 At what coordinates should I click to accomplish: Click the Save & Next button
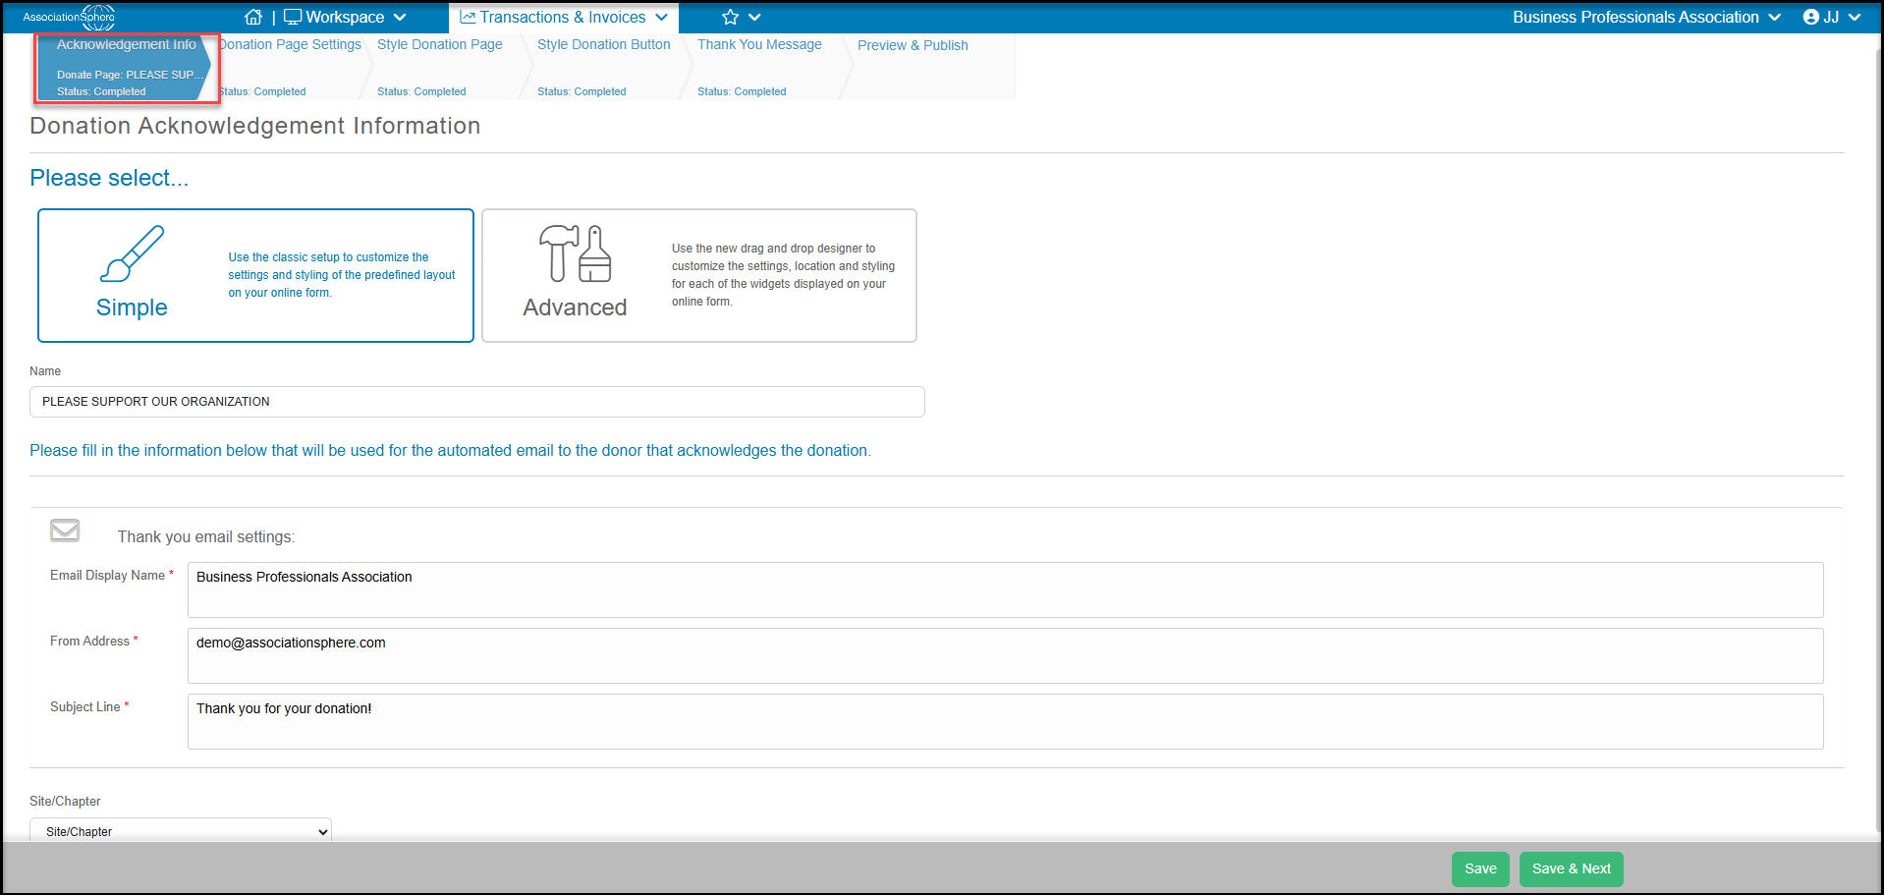click(1572, 868)
